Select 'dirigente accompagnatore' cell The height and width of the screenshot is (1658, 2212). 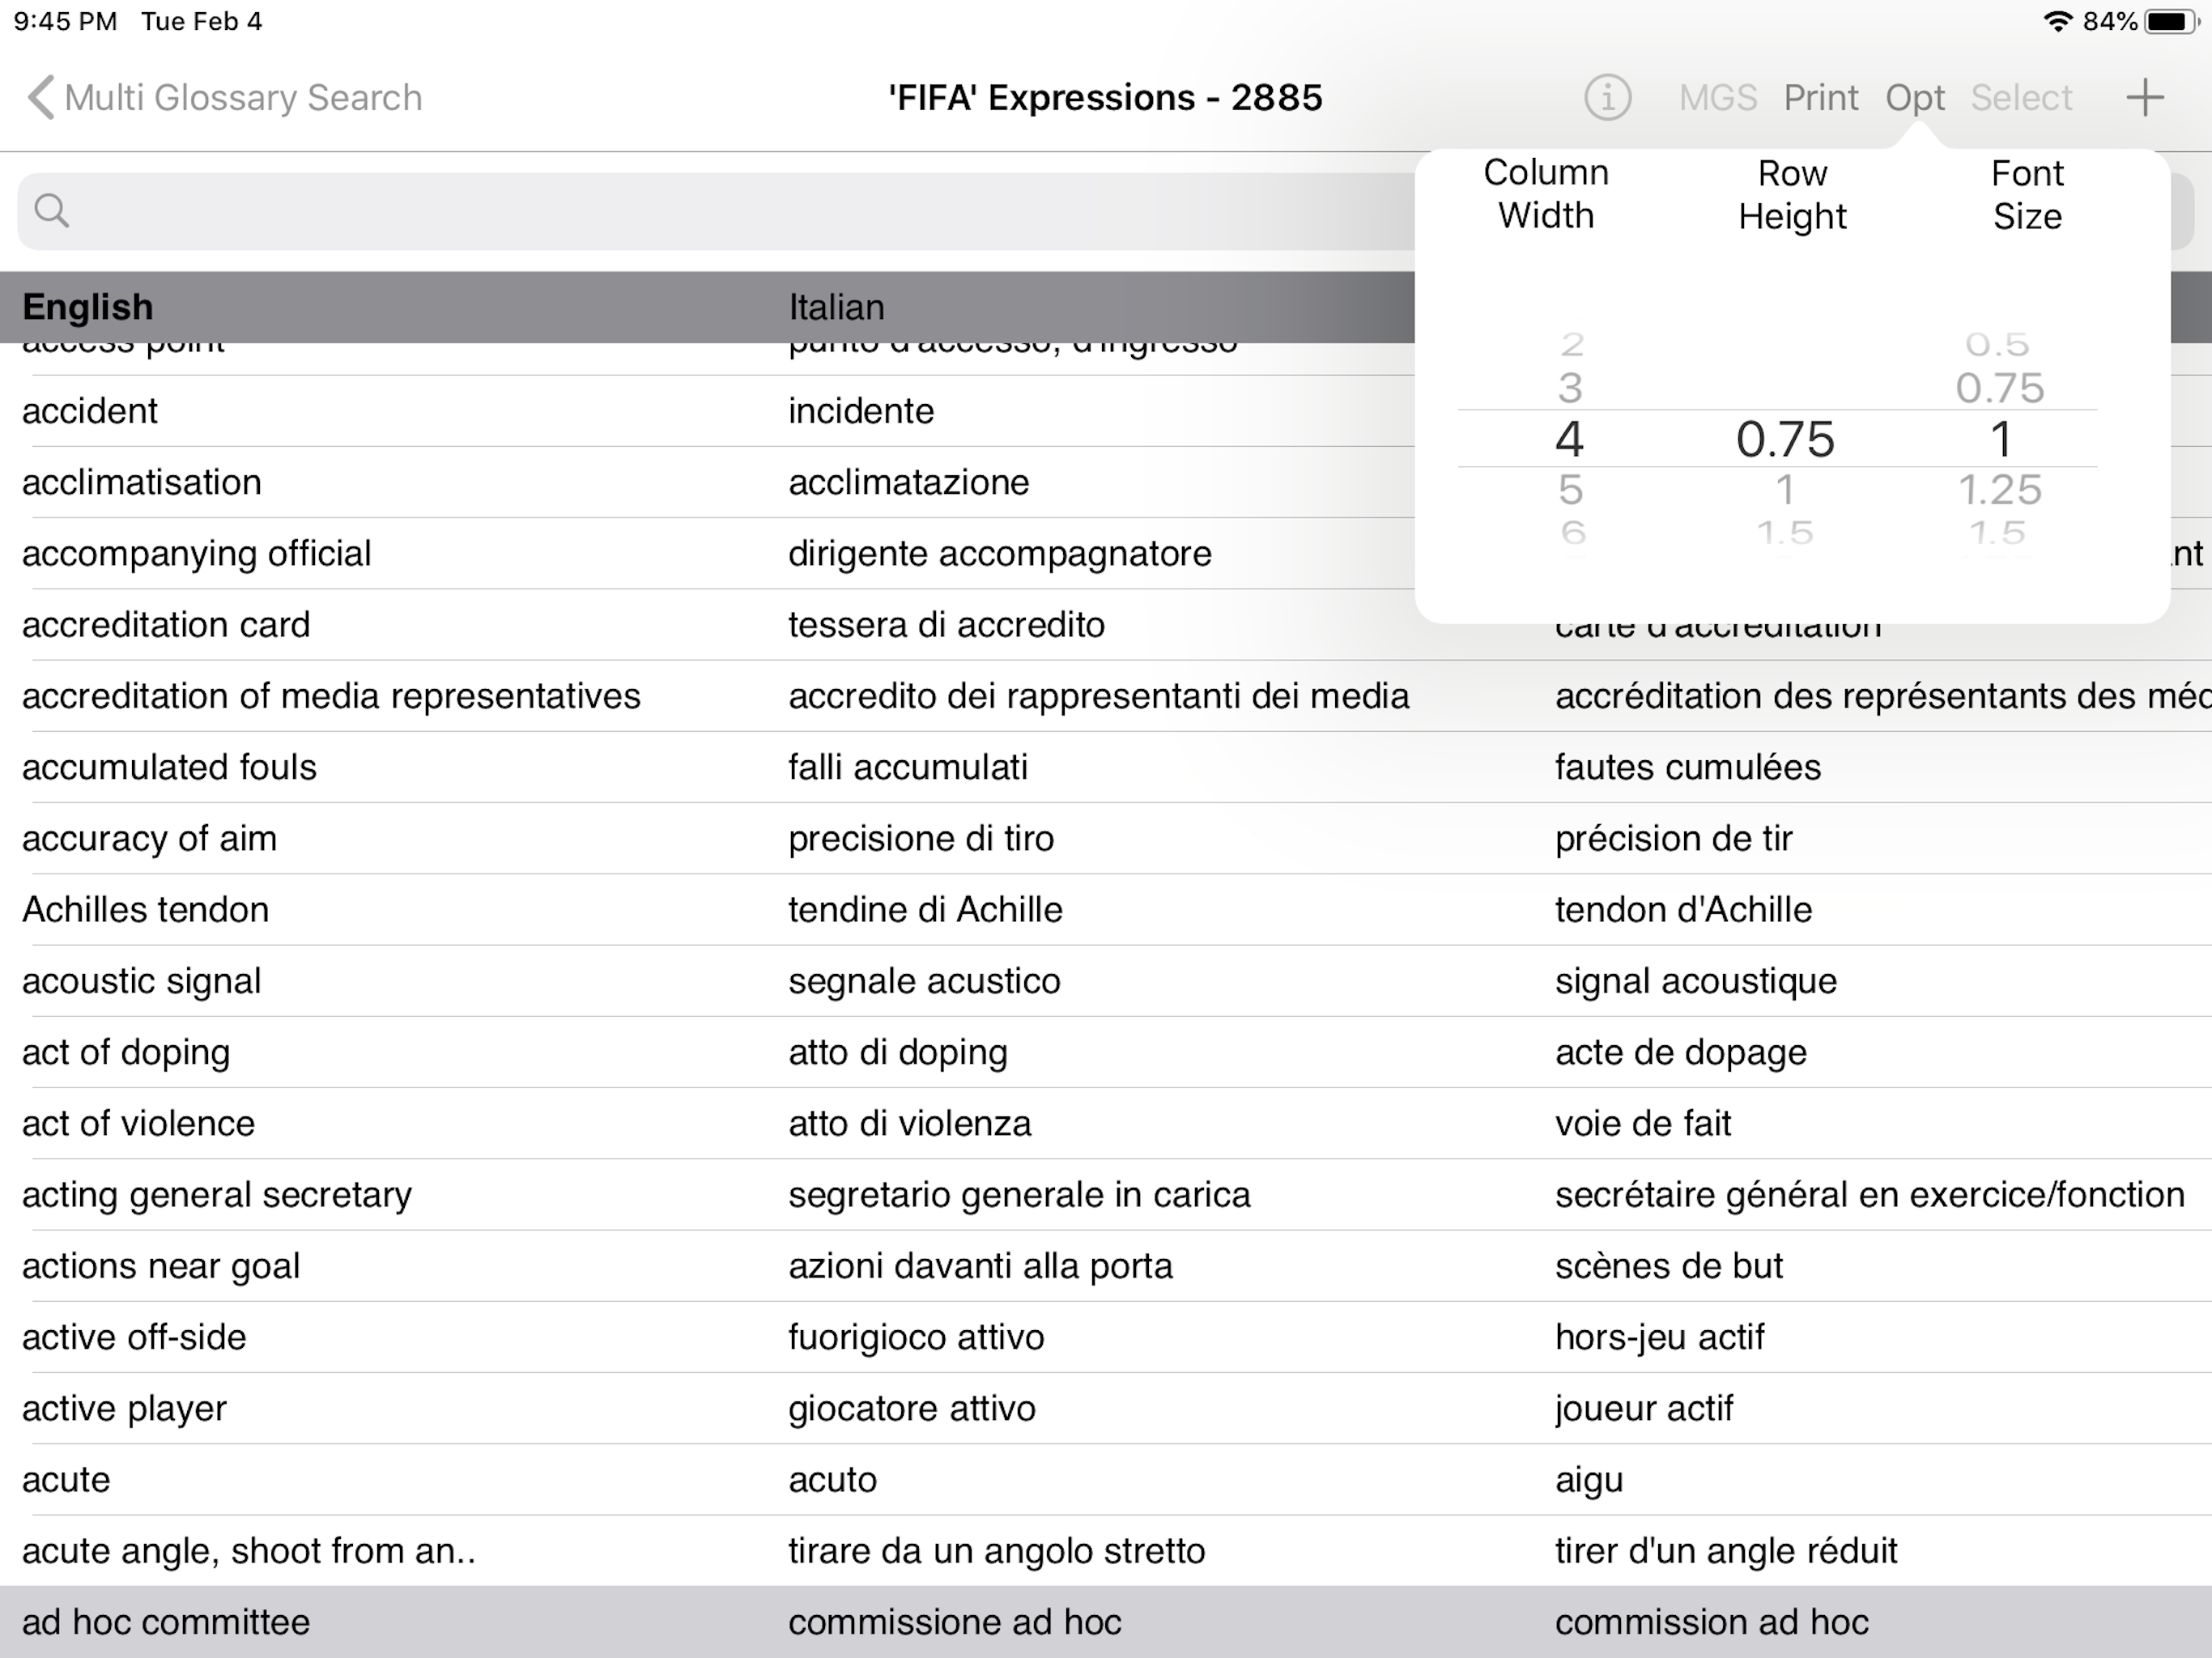[1000, 553]
